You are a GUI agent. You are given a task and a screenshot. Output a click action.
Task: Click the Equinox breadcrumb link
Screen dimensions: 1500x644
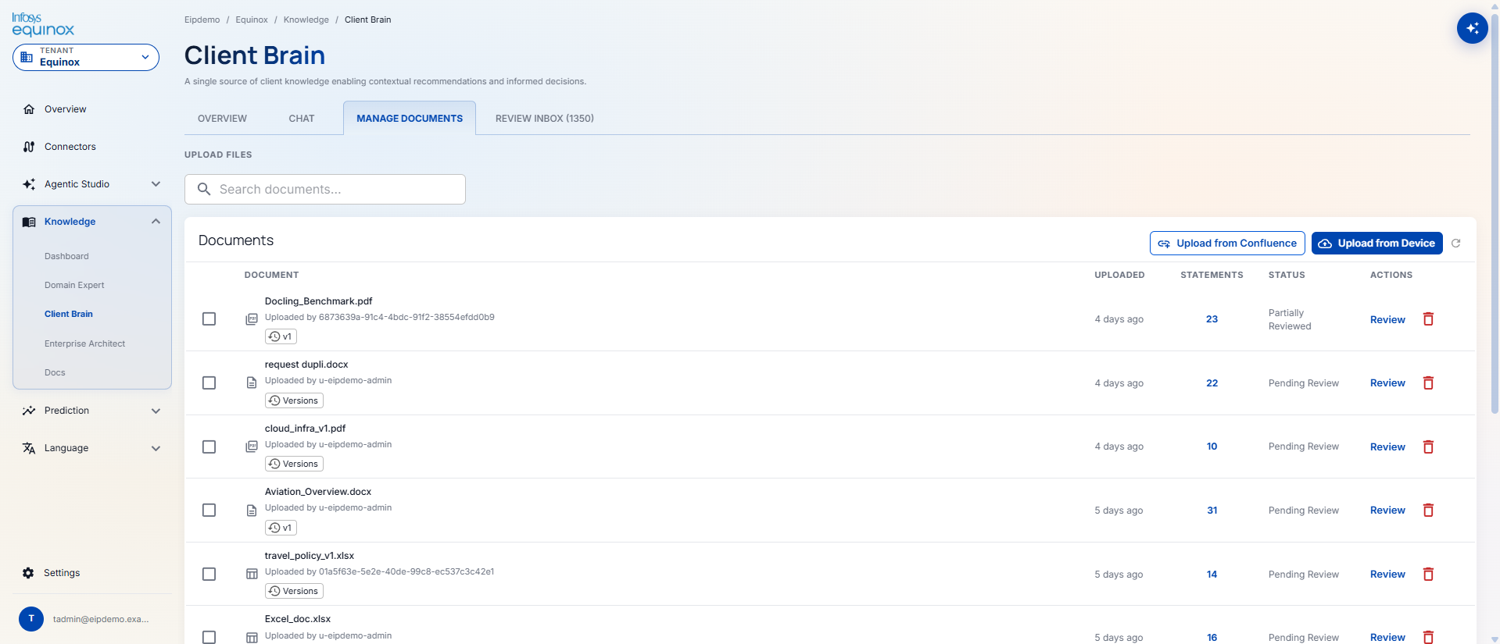tap(252, 20)
